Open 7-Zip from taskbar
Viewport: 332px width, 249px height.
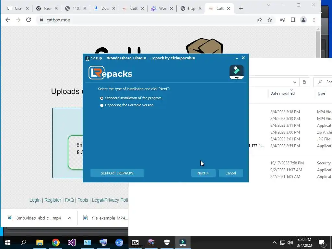click(135, 243)
